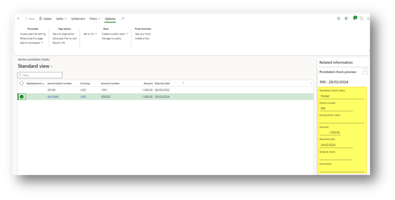The image size is (395, 200).
Task: Click the Check number field showing 900
Action: pos(336,108)
